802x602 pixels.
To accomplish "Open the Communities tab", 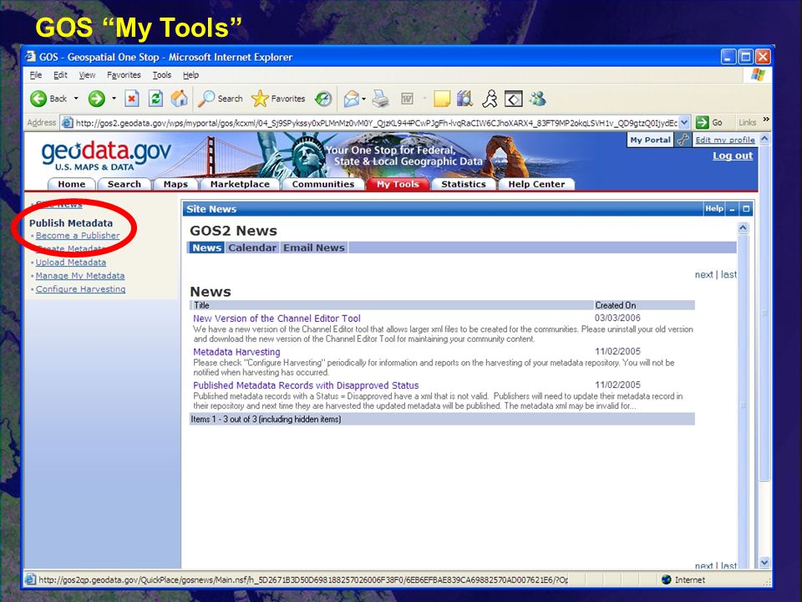I will (x=322, y=184).
